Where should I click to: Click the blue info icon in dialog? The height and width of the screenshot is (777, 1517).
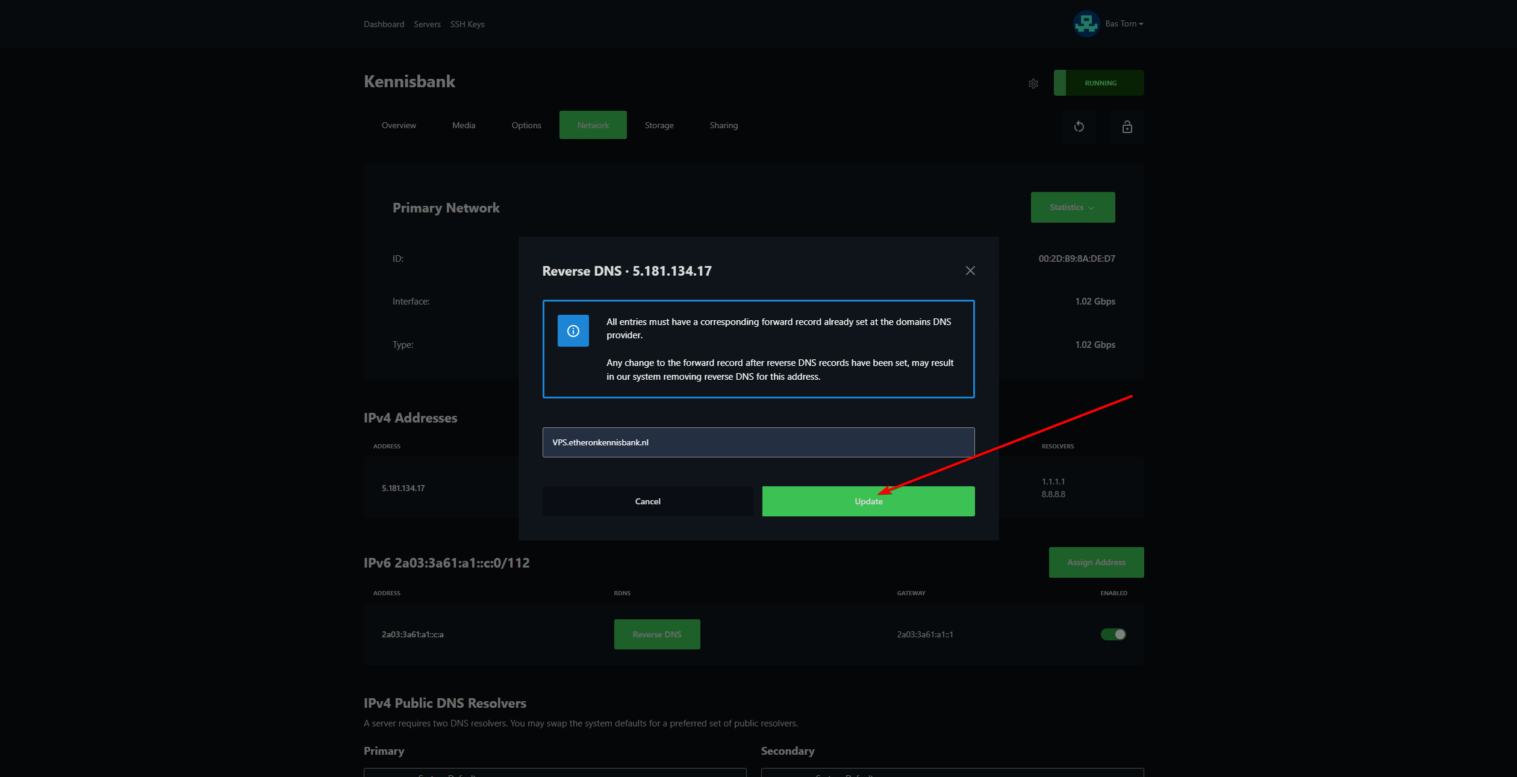[573, 330]
